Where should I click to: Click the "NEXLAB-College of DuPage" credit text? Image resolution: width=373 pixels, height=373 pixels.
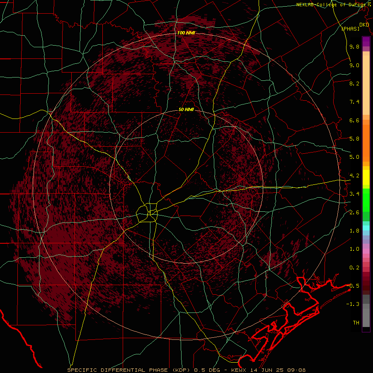tap(332, 5)
